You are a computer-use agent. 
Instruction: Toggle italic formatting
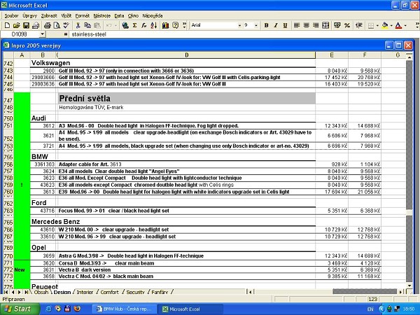[x=276, y=25]
